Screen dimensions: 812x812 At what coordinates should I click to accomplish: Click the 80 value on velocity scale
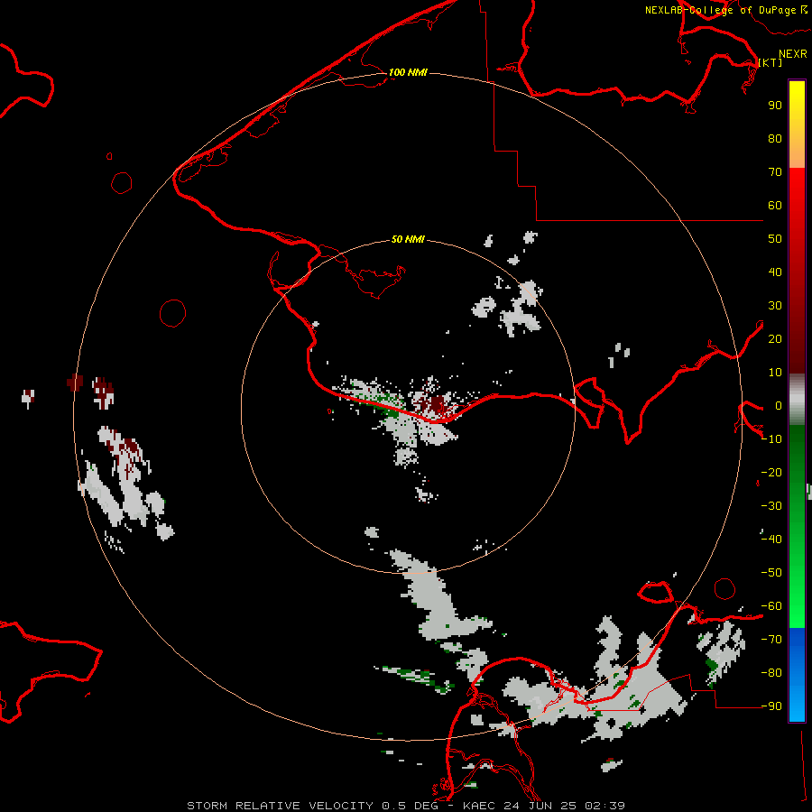tap(775, 138)
